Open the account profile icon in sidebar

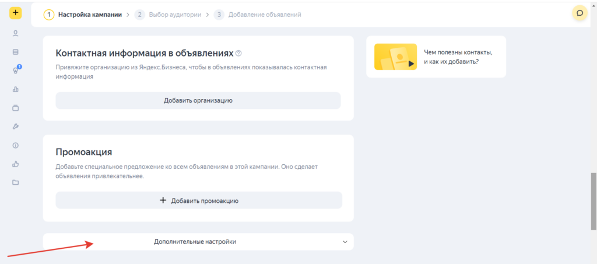pos(16,33)
